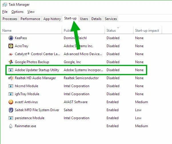172x144 pixels.
Task: Open the Options menu
Action: tap(17, 12)
